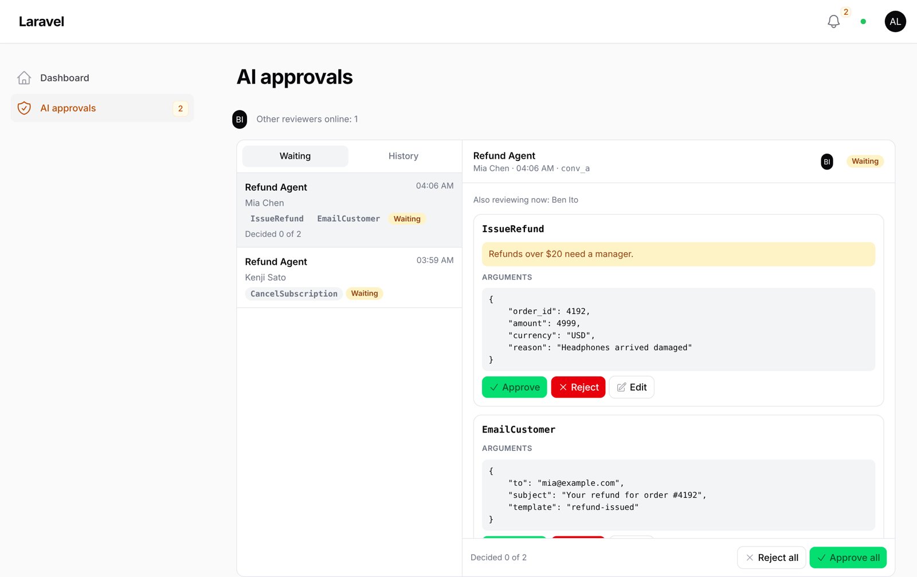This screenshot has height=577, width=917.
Task: Click Reject all
Action: (771, 558)
